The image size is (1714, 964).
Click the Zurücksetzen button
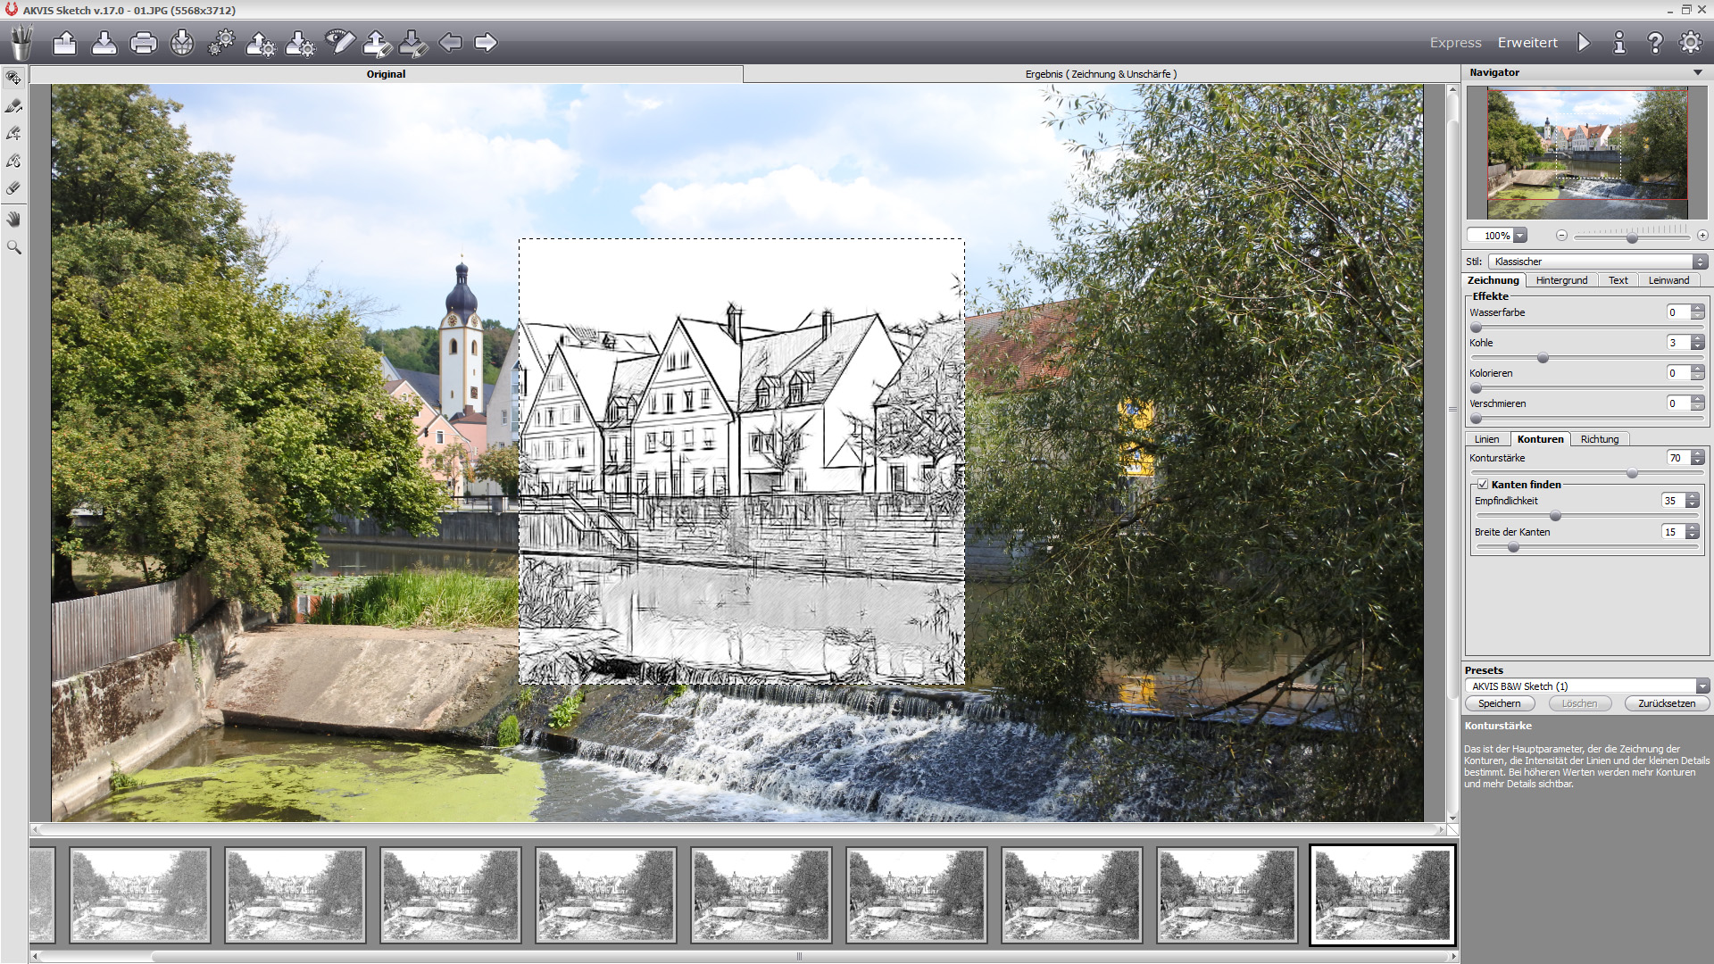[x=1666, y=703]
